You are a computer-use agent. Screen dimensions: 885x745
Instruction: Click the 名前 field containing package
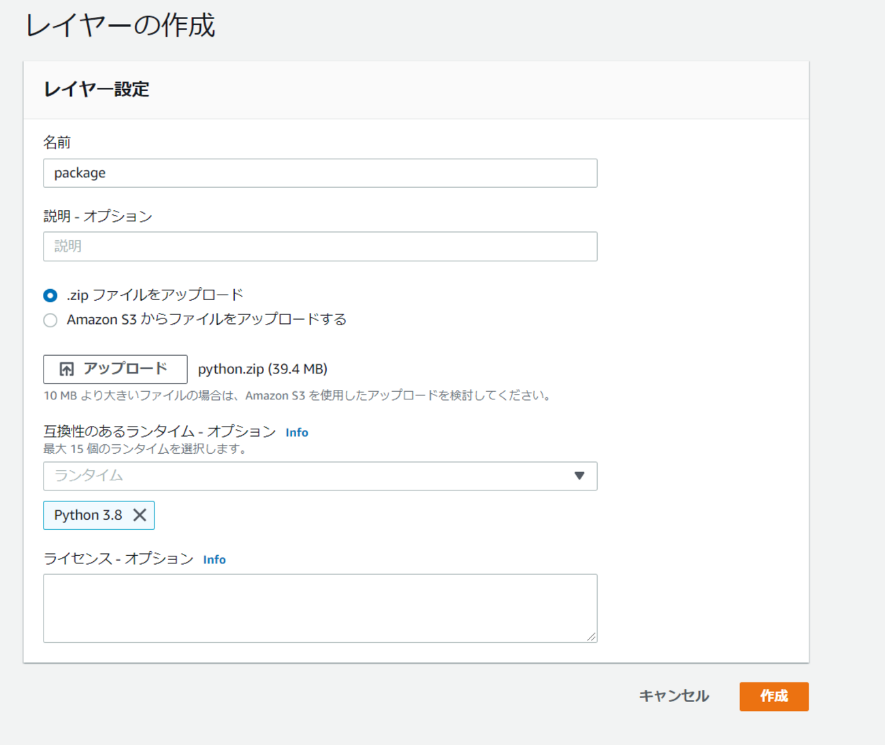pos(320,173)
